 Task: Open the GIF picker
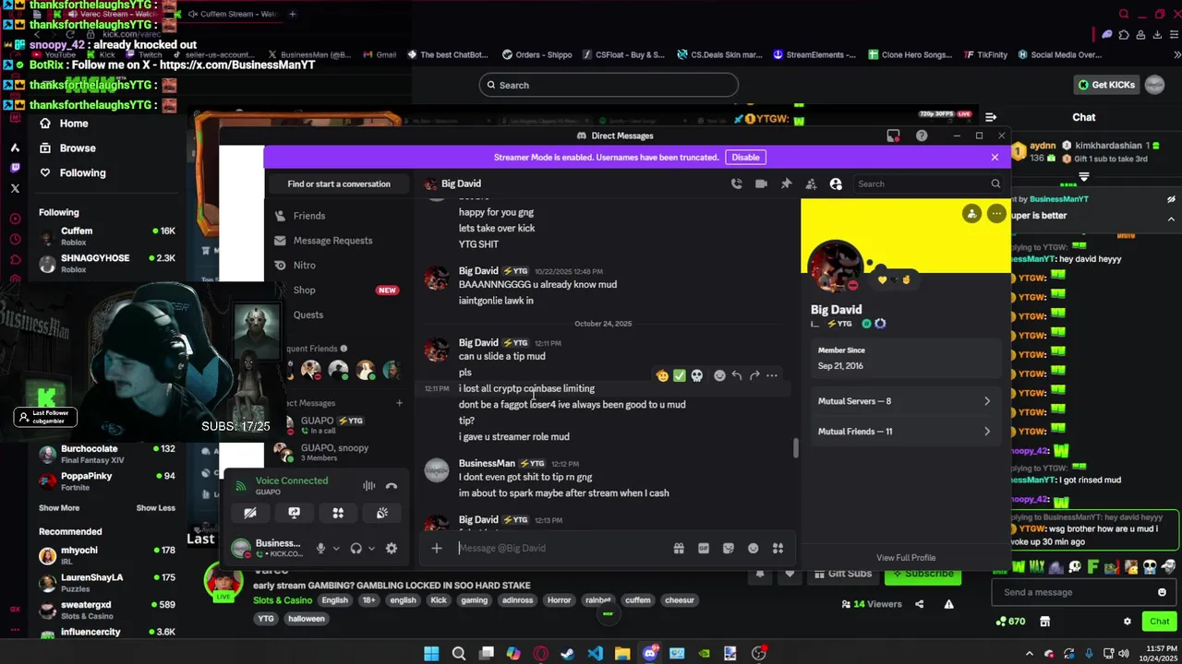point(704,548)
